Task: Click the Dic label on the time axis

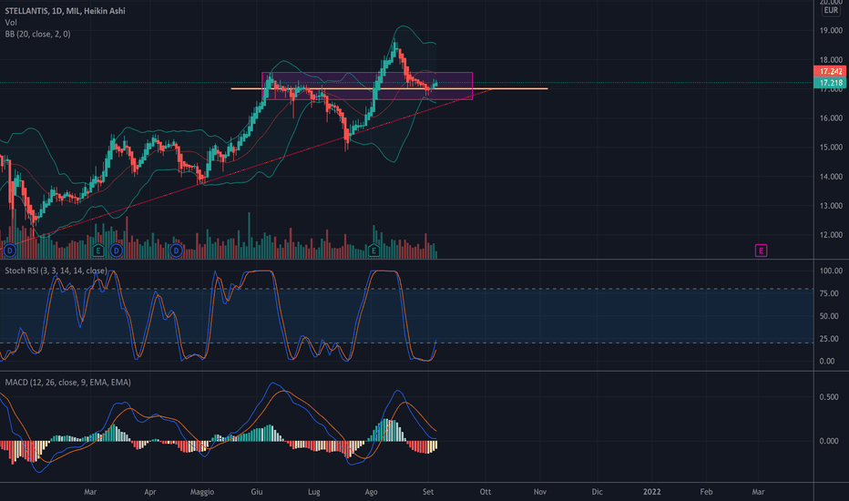Action: point(597,492)
